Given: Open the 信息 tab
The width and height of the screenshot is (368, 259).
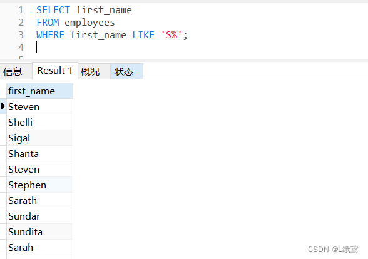Looking at the screenshot, I should point(16,71).
